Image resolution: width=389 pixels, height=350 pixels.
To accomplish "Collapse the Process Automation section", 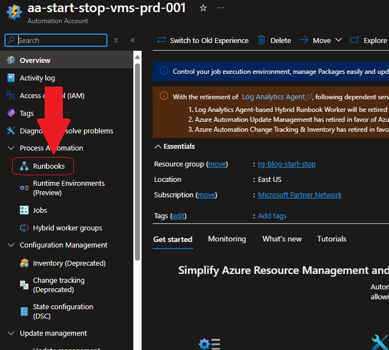I will click(x=11, y=148).
